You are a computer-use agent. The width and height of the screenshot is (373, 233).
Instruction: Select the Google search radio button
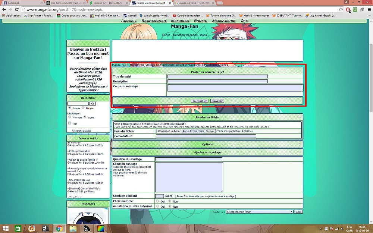(83, 108)
